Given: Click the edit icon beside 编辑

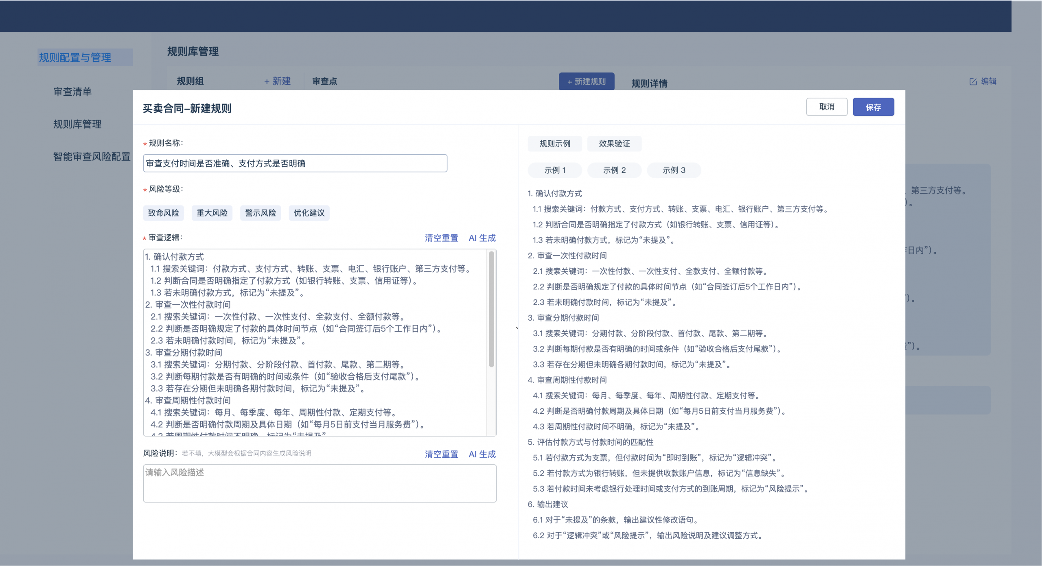Looking at the screenshot, I should (973, 82).
